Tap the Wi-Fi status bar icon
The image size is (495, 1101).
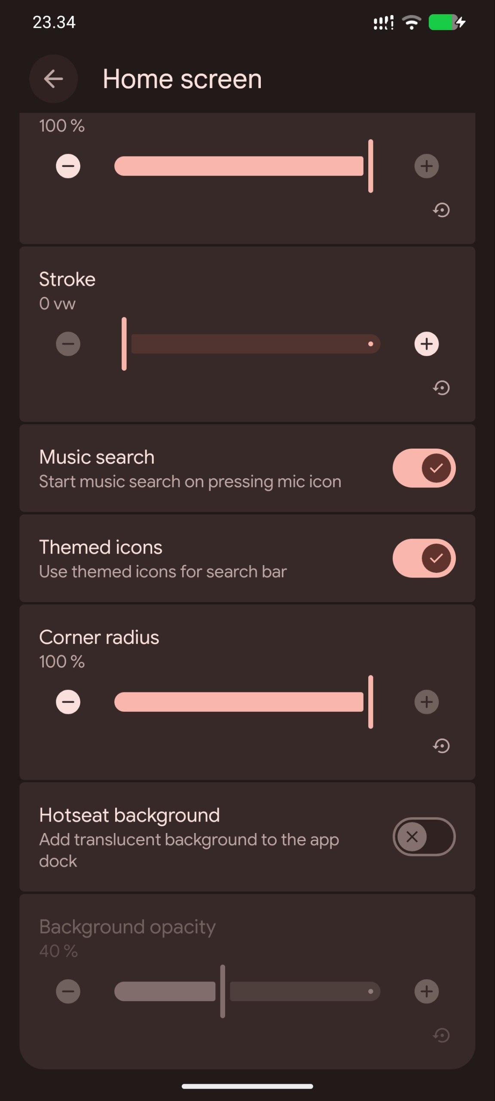[411, 22]
